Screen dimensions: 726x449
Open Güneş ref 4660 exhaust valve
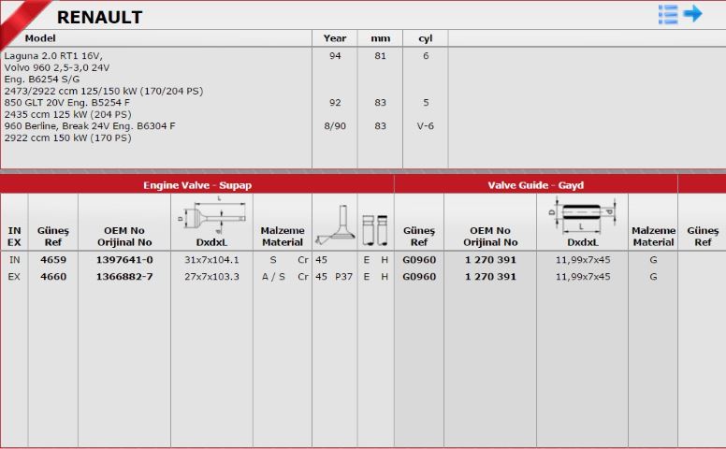[53, 276]
